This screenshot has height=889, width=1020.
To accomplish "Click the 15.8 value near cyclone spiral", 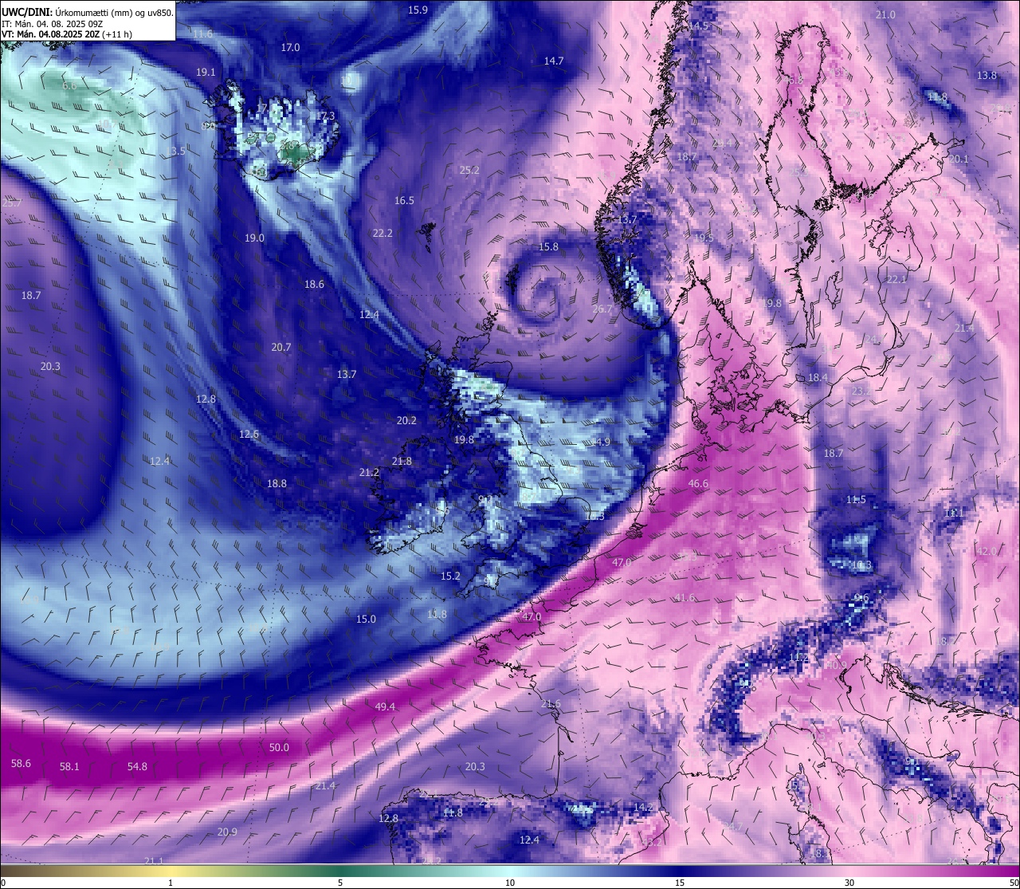I will pos(548,246).
